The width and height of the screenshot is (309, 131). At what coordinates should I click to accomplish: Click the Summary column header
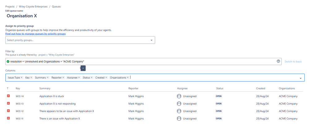(45, 88)
